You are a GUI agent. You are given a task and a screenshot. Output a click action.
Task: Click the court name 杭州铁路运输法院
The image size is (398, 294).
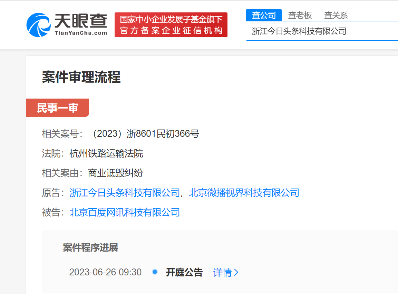point(106,153)
